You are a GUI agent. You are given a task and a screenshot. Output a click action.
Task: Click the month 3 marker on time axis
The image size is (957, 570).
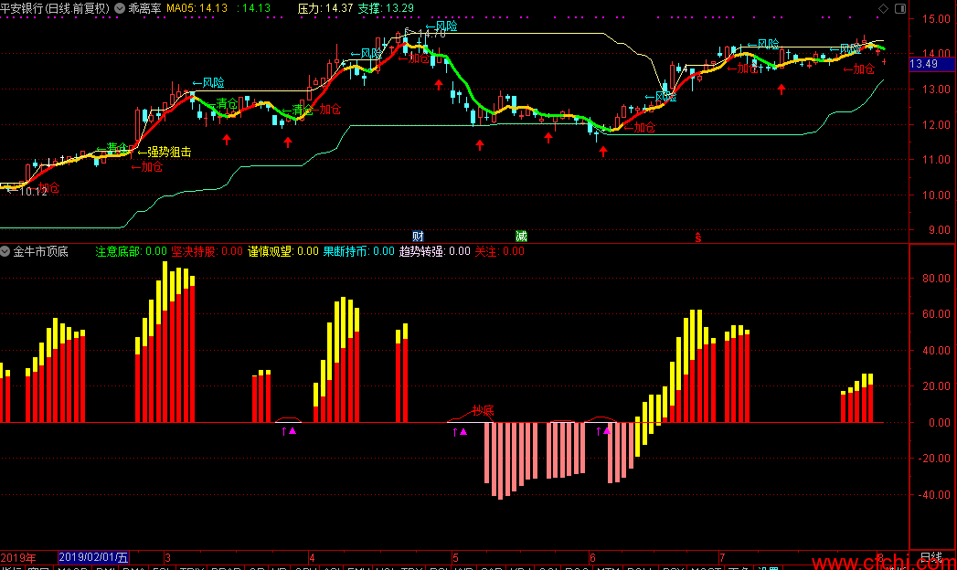pos(167,557)
